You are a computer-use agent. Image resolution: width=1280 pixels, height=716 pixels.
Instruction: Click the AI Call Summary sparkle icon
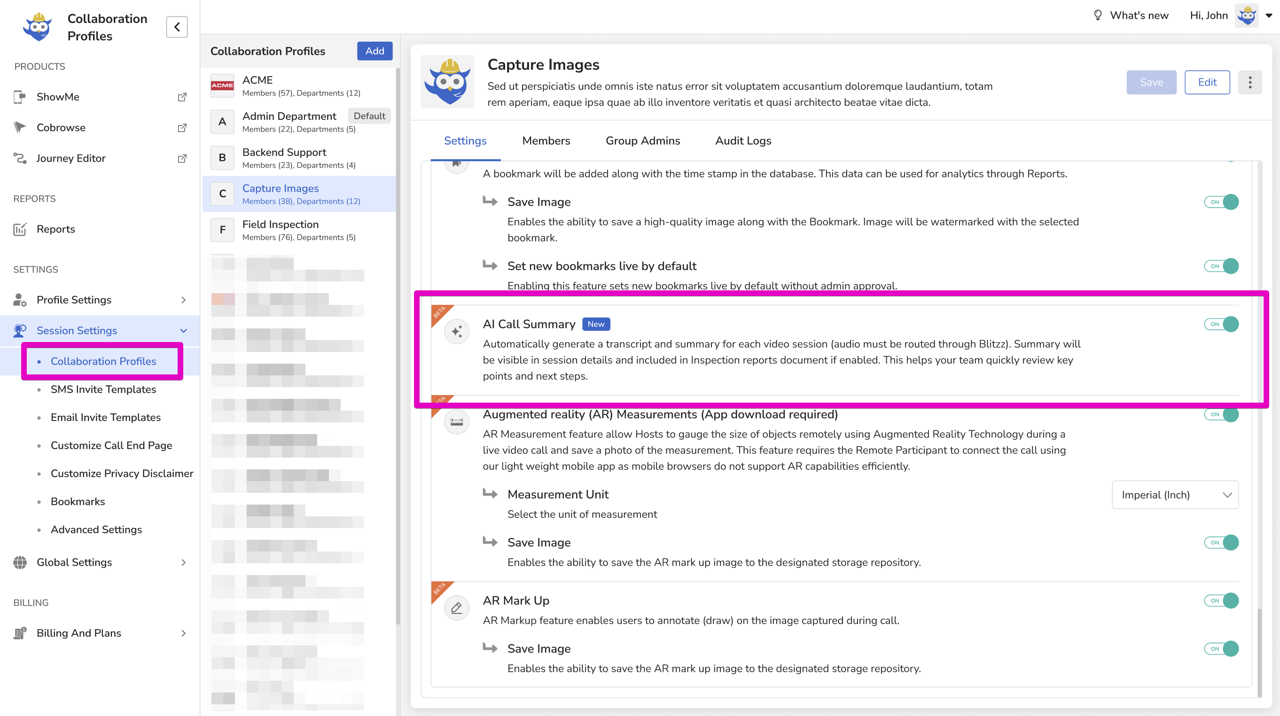(x=457, y=331)
